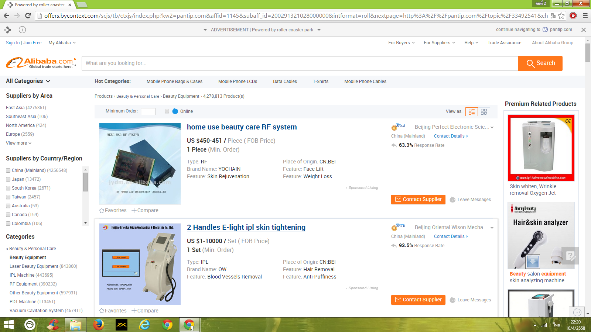Click the network signal icon in system tray

(544, 325)
